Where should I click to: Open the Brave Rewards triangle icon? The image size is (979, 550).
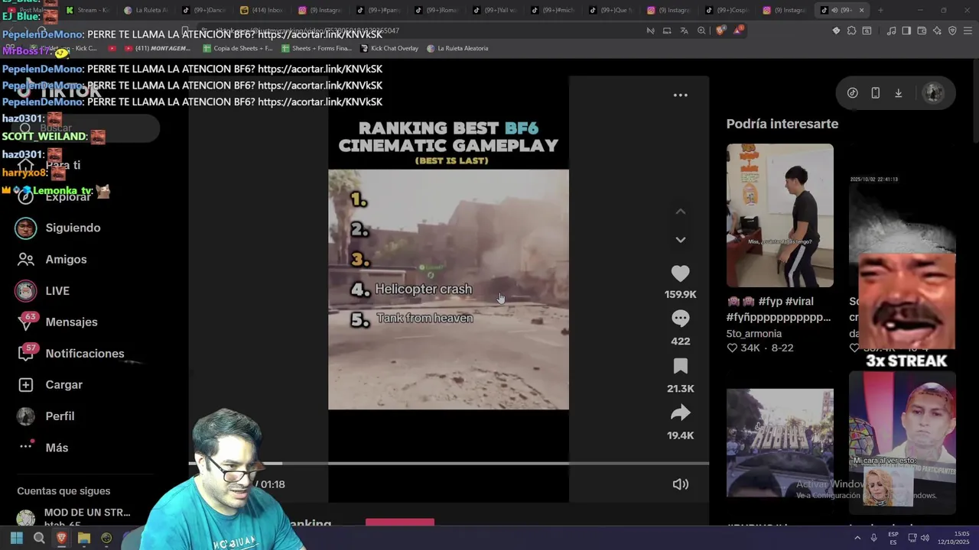[737, 31]
